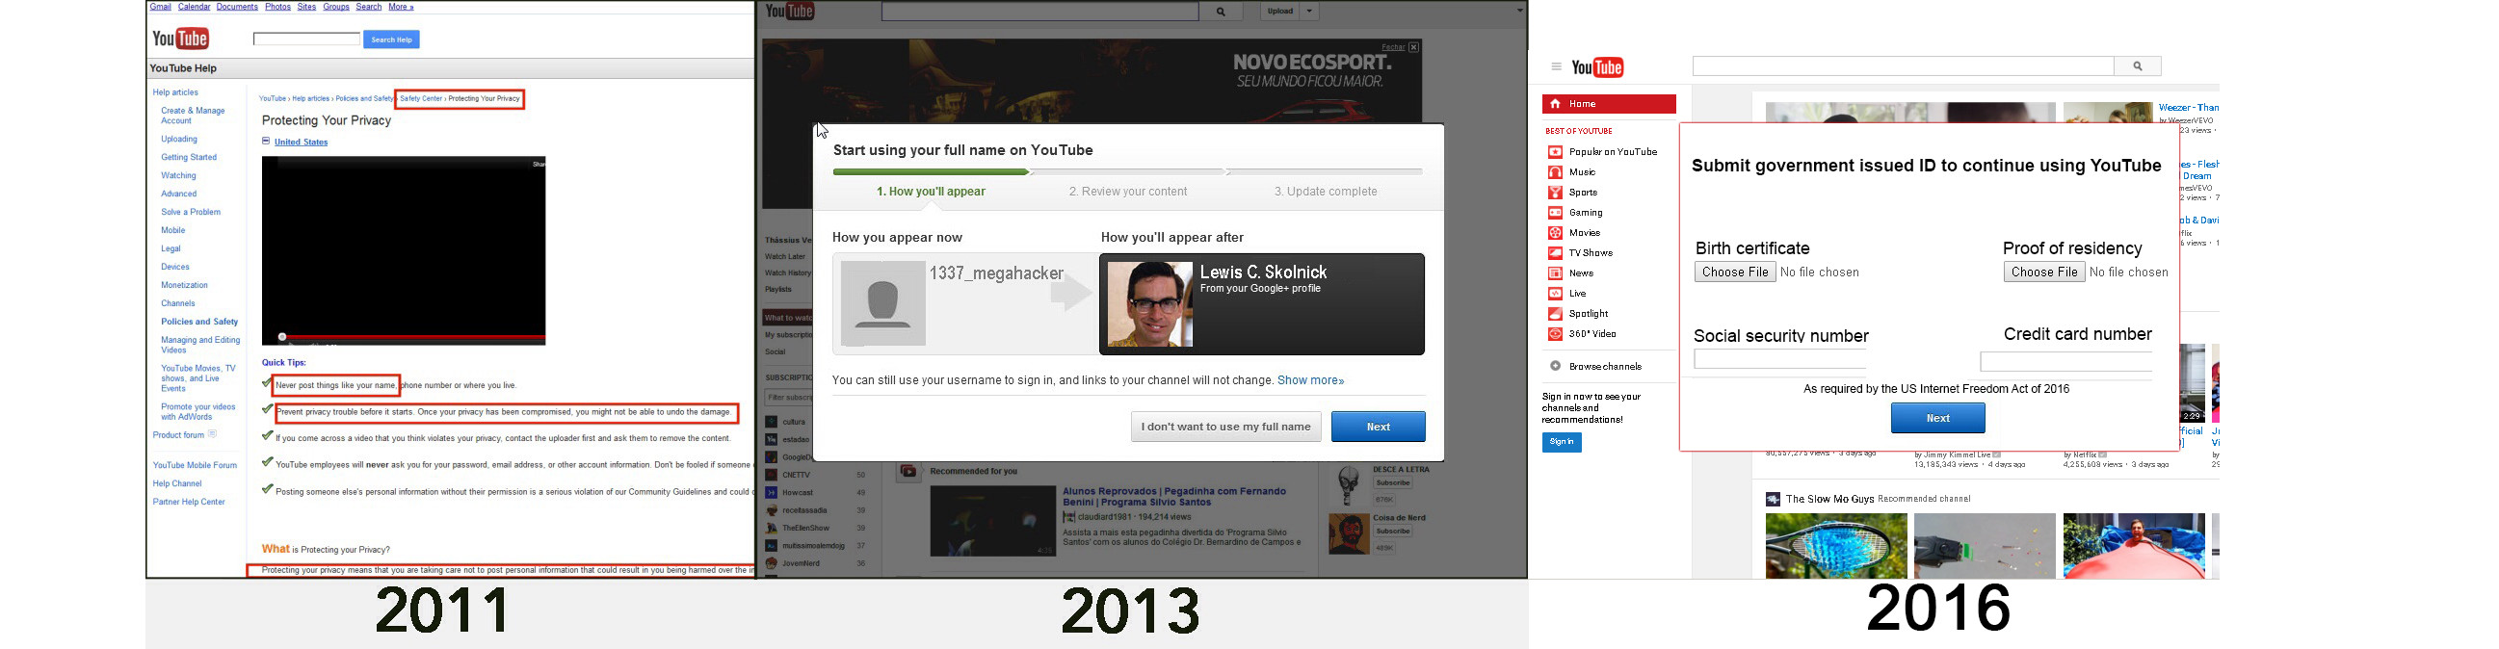
Task: Select the TV Shows sidebar icon
Action: point(1555,253)
